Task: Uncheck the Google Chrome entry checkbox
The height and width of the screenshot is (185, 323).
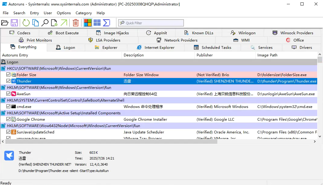Action: pos(8,119)
